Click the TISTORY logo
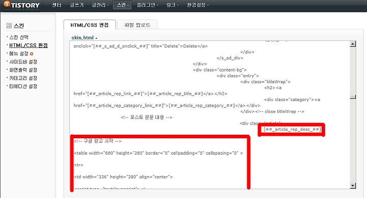This screenshot has width=367, height=198. tap(21, 5)
